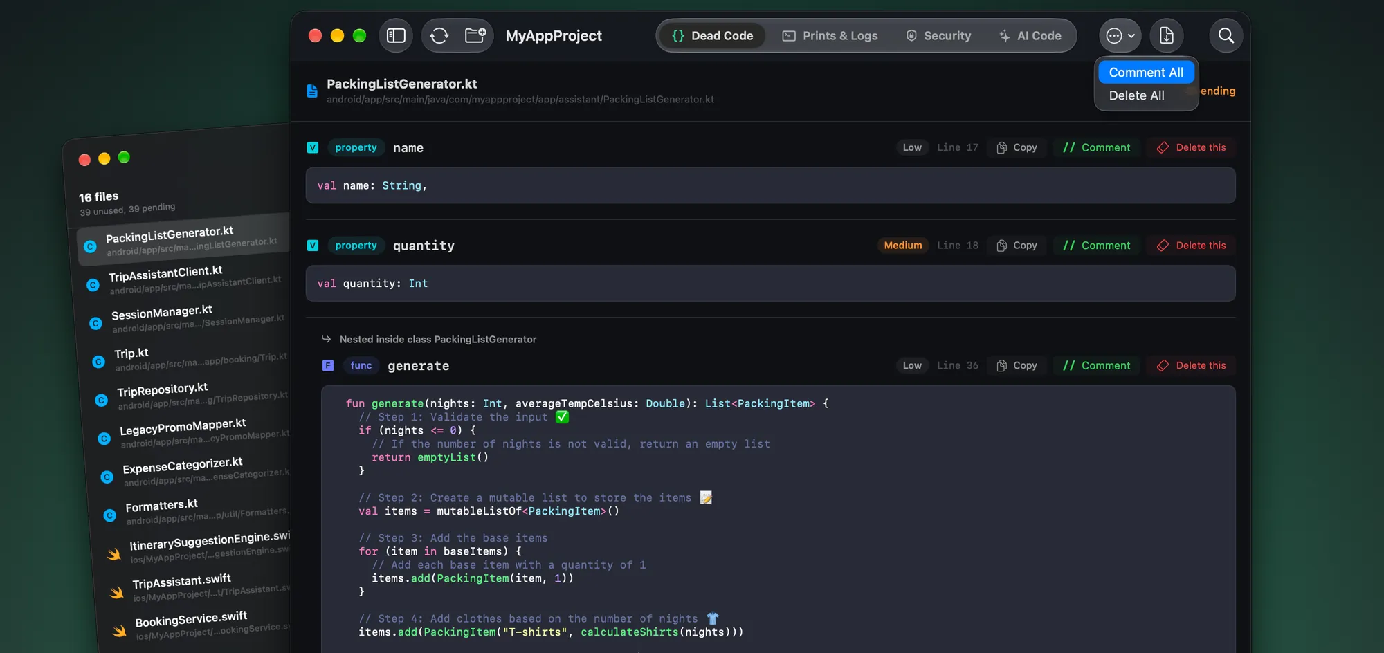
Task: Switch to the Security tab
Action: coord(938,35)
